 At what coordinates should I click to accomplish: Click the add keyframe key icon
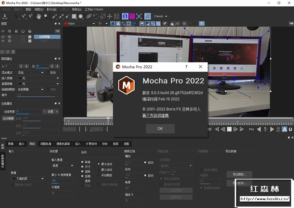tap(265, 129)
